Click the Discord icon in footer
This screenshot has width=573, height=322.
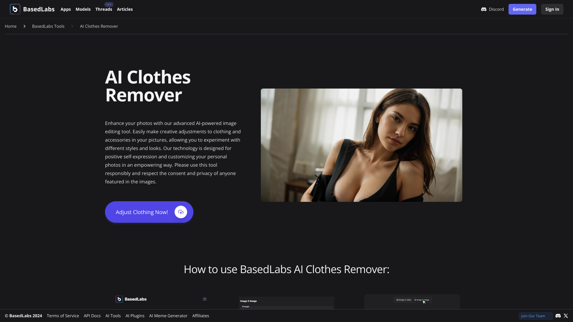pyautogui.click(x=558, y=316)
